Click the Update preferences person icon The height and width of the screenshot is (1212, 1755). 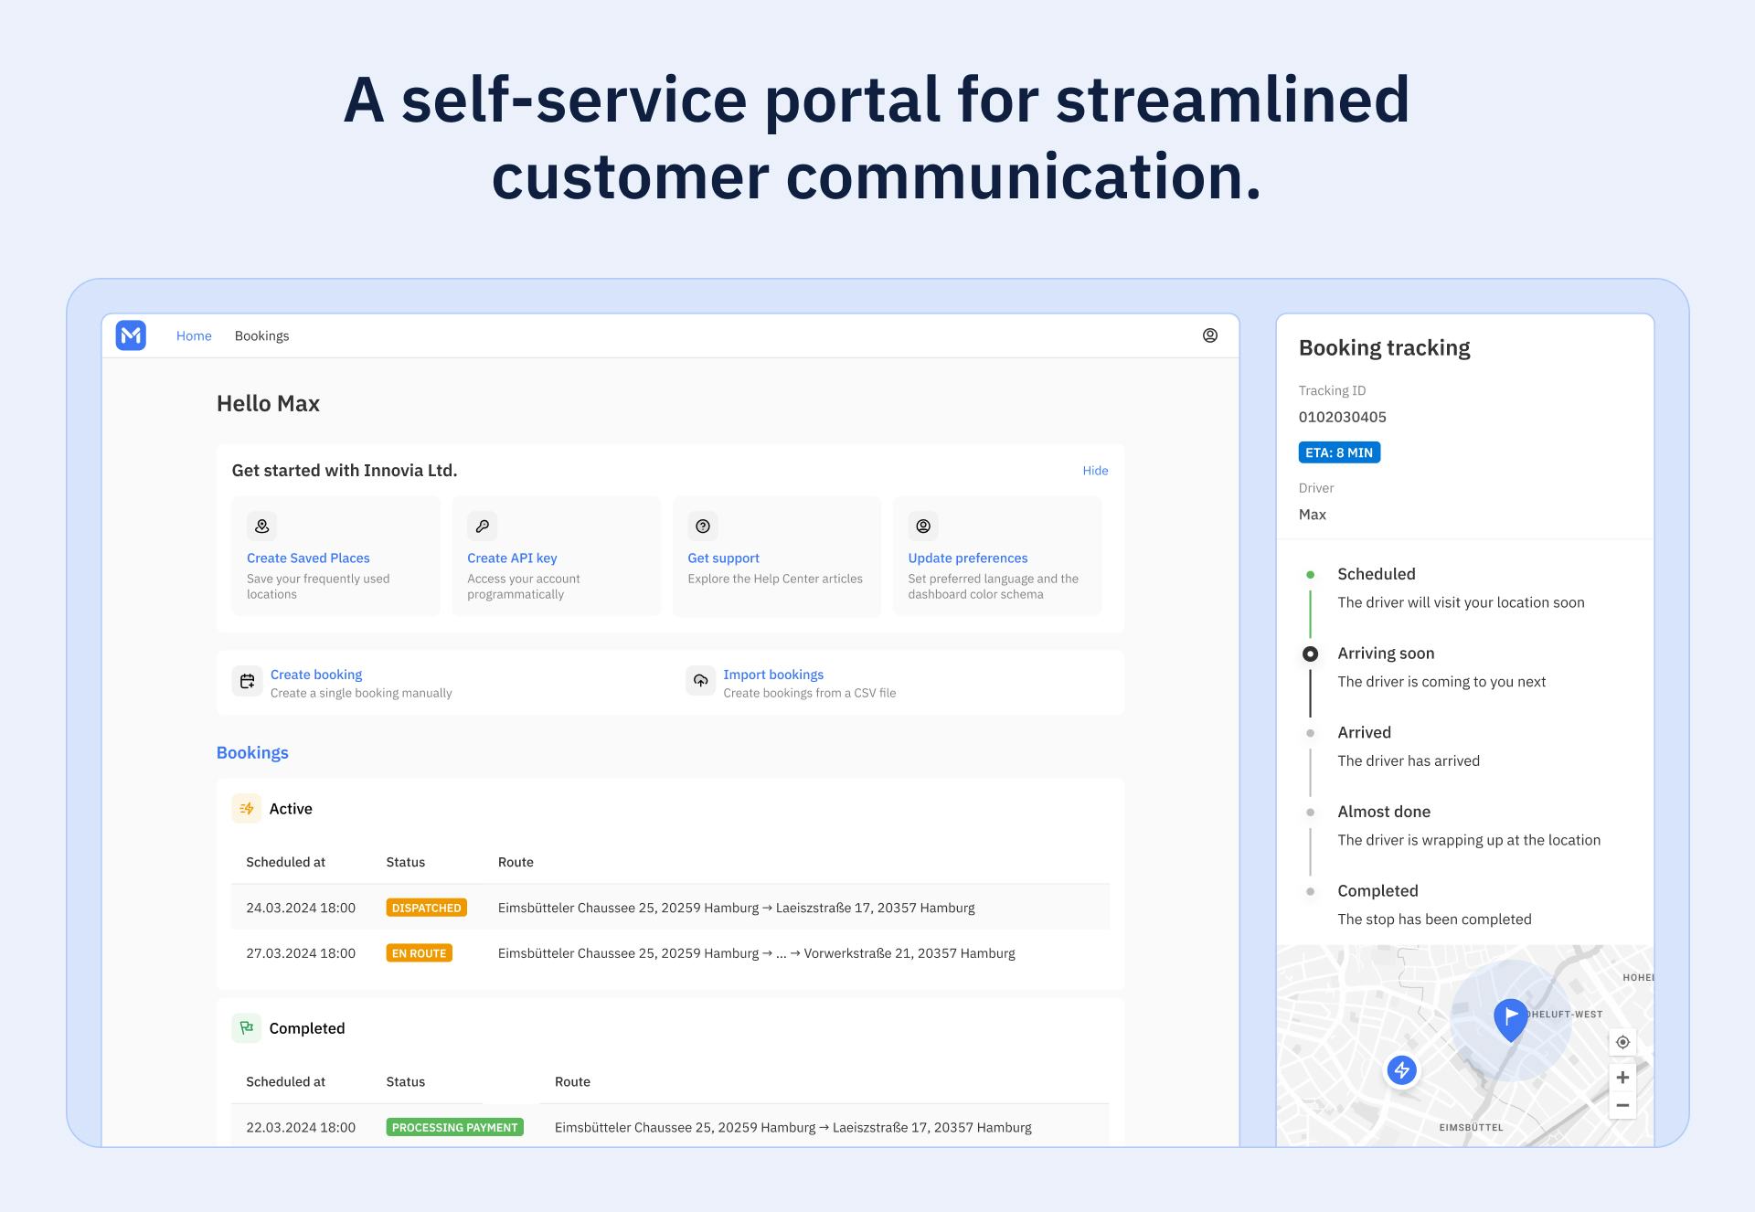pyautogui.click(x=922, y=526)
